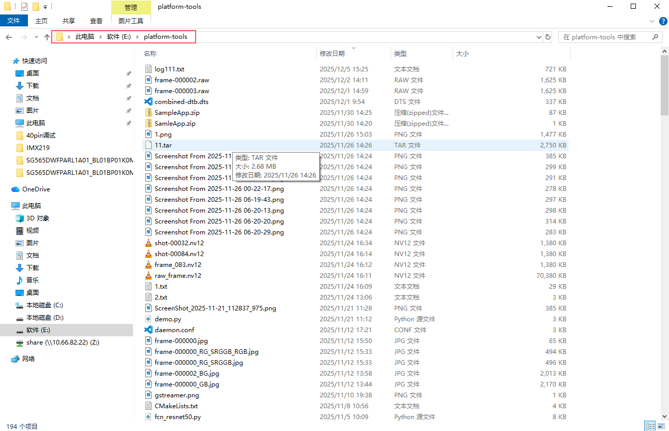The width and height of the screenshot is (669, 431).
Task: Open the recent locations dropdown arrow
Action: pos(36,37)
